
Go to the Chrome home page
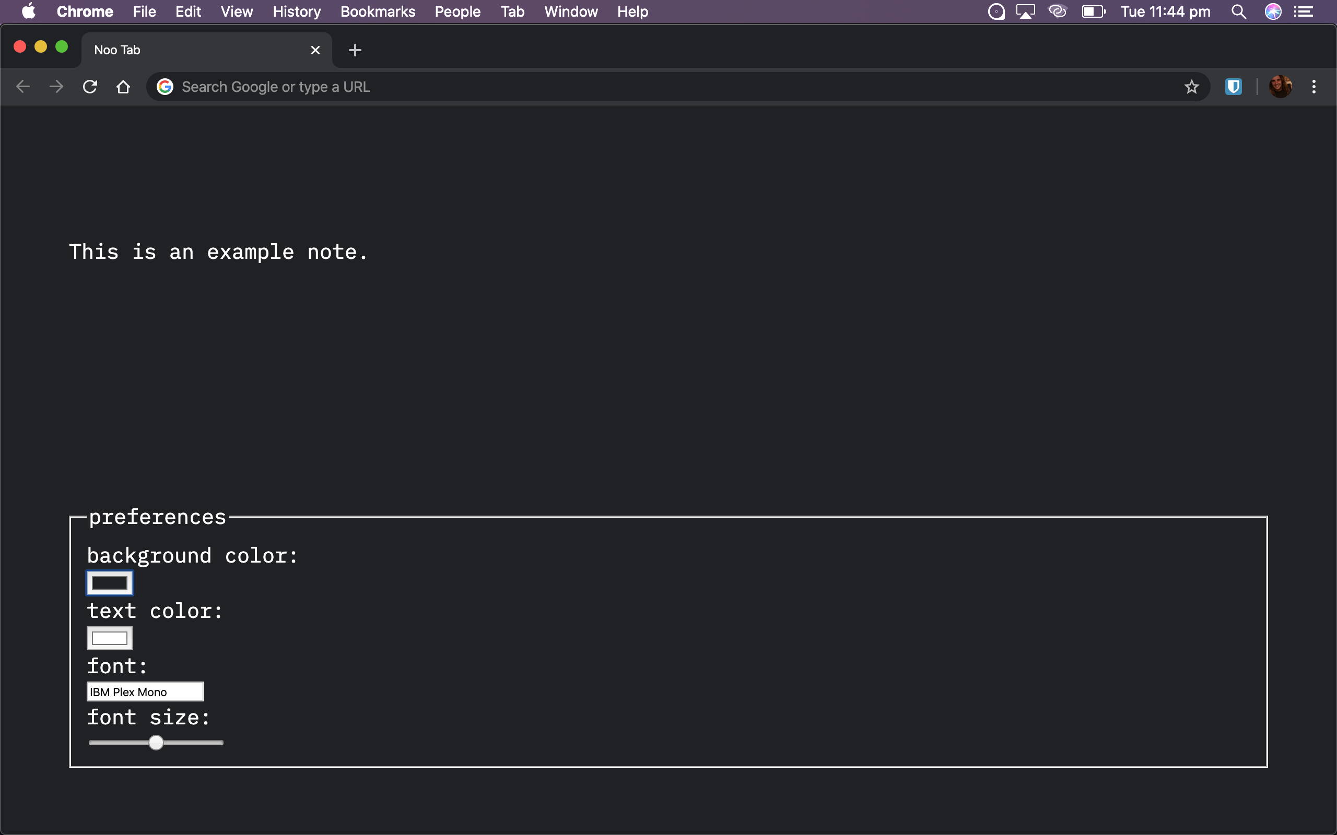click(123, 87)
